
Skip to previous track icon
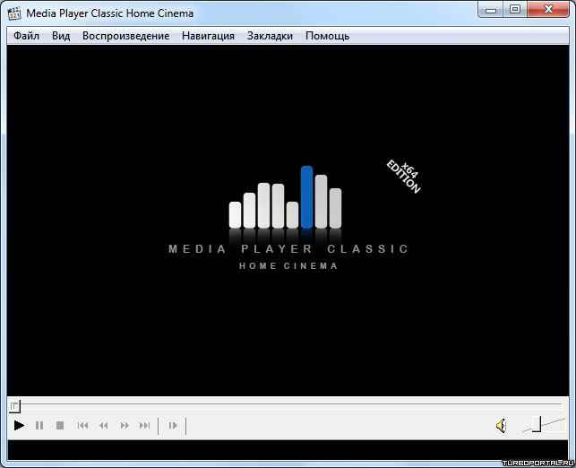(82, 426)
